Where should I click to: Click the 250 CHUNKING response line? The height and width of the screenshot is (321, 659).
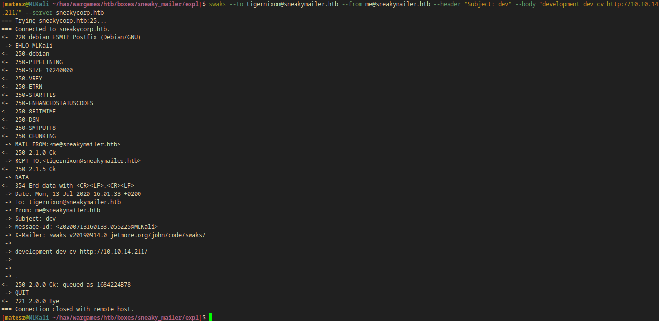click(35, 136)
